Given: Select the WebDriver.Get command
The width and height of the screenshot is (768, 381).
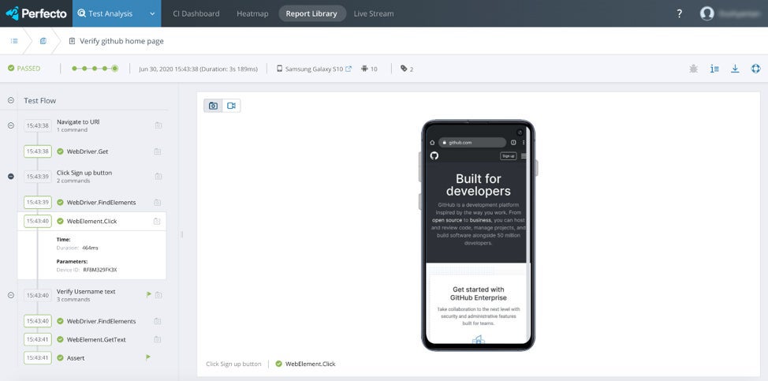Looking at the screenshot, I should point(88,151).
